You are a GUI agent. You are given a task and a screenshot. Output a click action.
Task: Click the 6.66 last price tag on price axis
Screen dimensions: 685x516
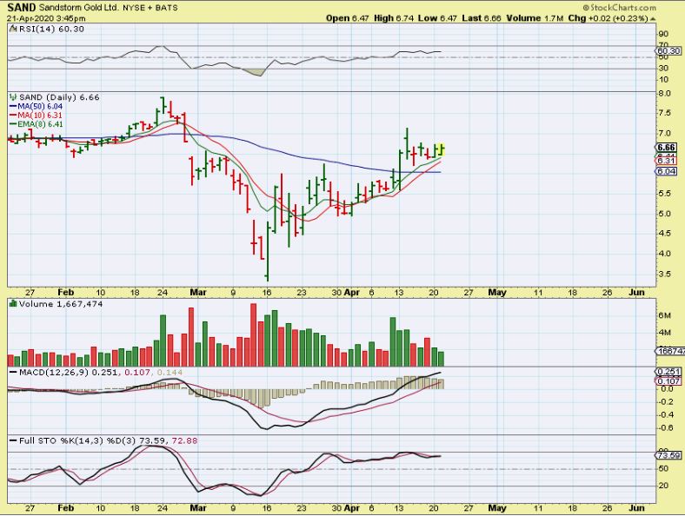[666, 148]
